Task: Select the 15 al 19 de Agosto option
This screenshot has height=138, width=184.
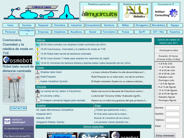Action: point(156,90)
